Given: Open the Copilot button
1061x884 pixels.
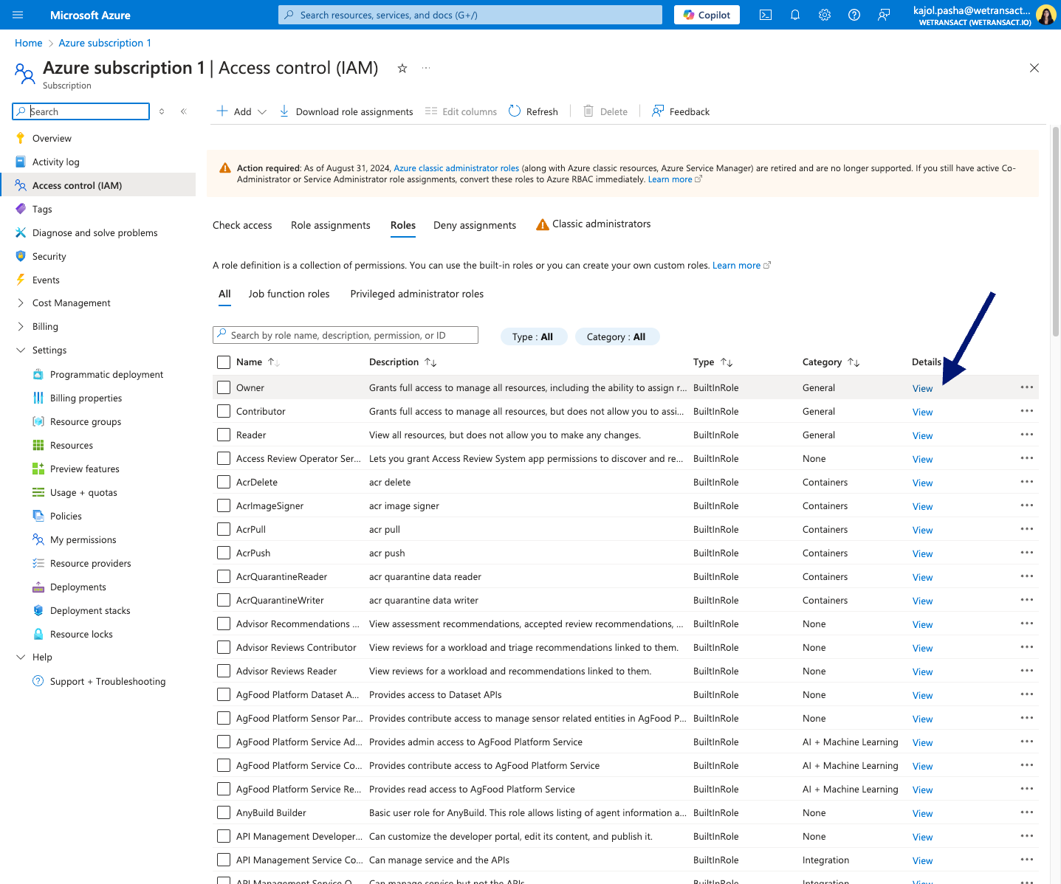Looking at the screenshot, I should click(707, 15).
